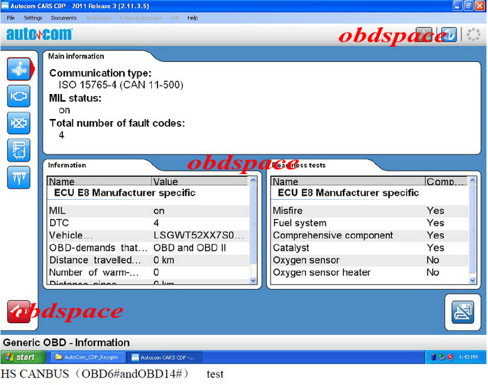Select the Misfire readiness row
488x385 pixels.
(x=370, y=211)
